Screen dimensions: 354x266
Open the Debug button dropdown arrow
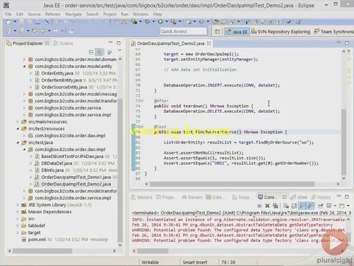tap(153, 21)
